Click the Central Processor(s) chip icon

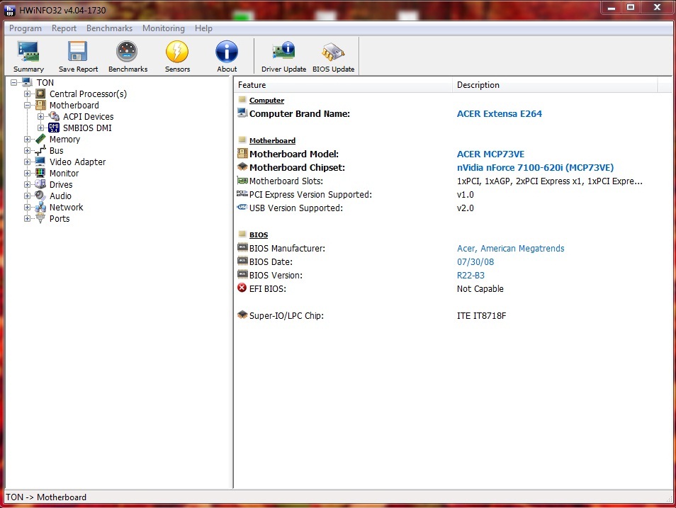[40, 94]
